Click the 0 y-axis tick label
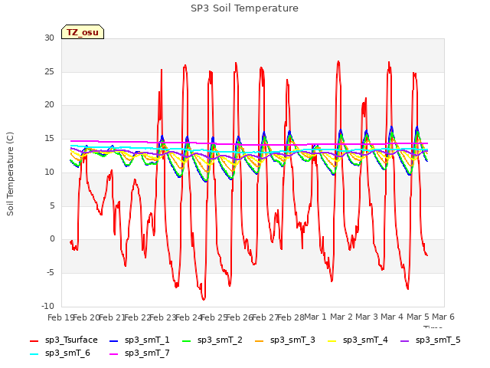The image size is (490, 368). 52,239
